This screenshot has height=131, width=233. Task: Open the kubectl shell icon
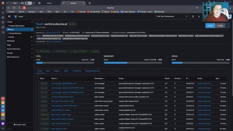click(x=199, y=16)
